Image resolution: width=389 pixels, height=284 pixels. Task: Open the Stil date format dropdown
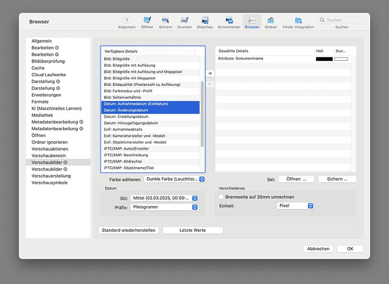tap(164, 198)
